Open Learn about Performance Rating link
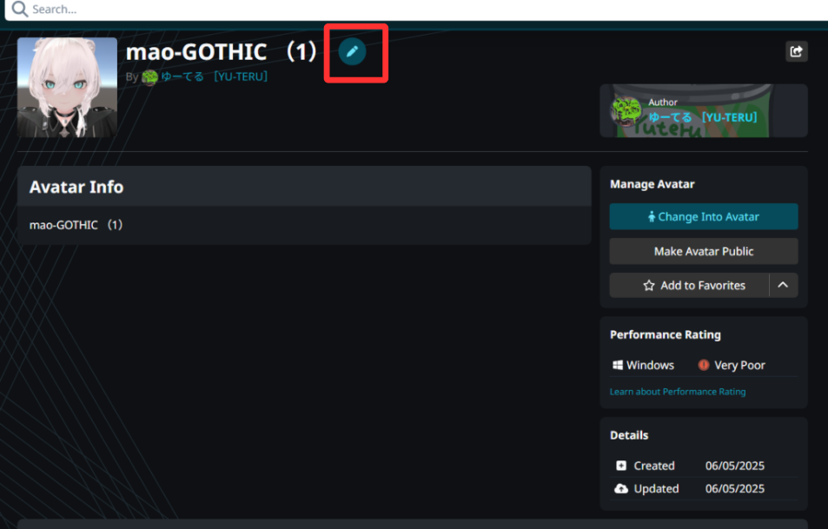The height and width of the screenshot is (529, 828). (x=678, y=392)
